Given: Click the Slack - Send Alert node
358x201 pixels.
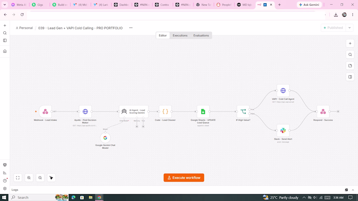Looking at the screenshot, I should pos(283,130).
